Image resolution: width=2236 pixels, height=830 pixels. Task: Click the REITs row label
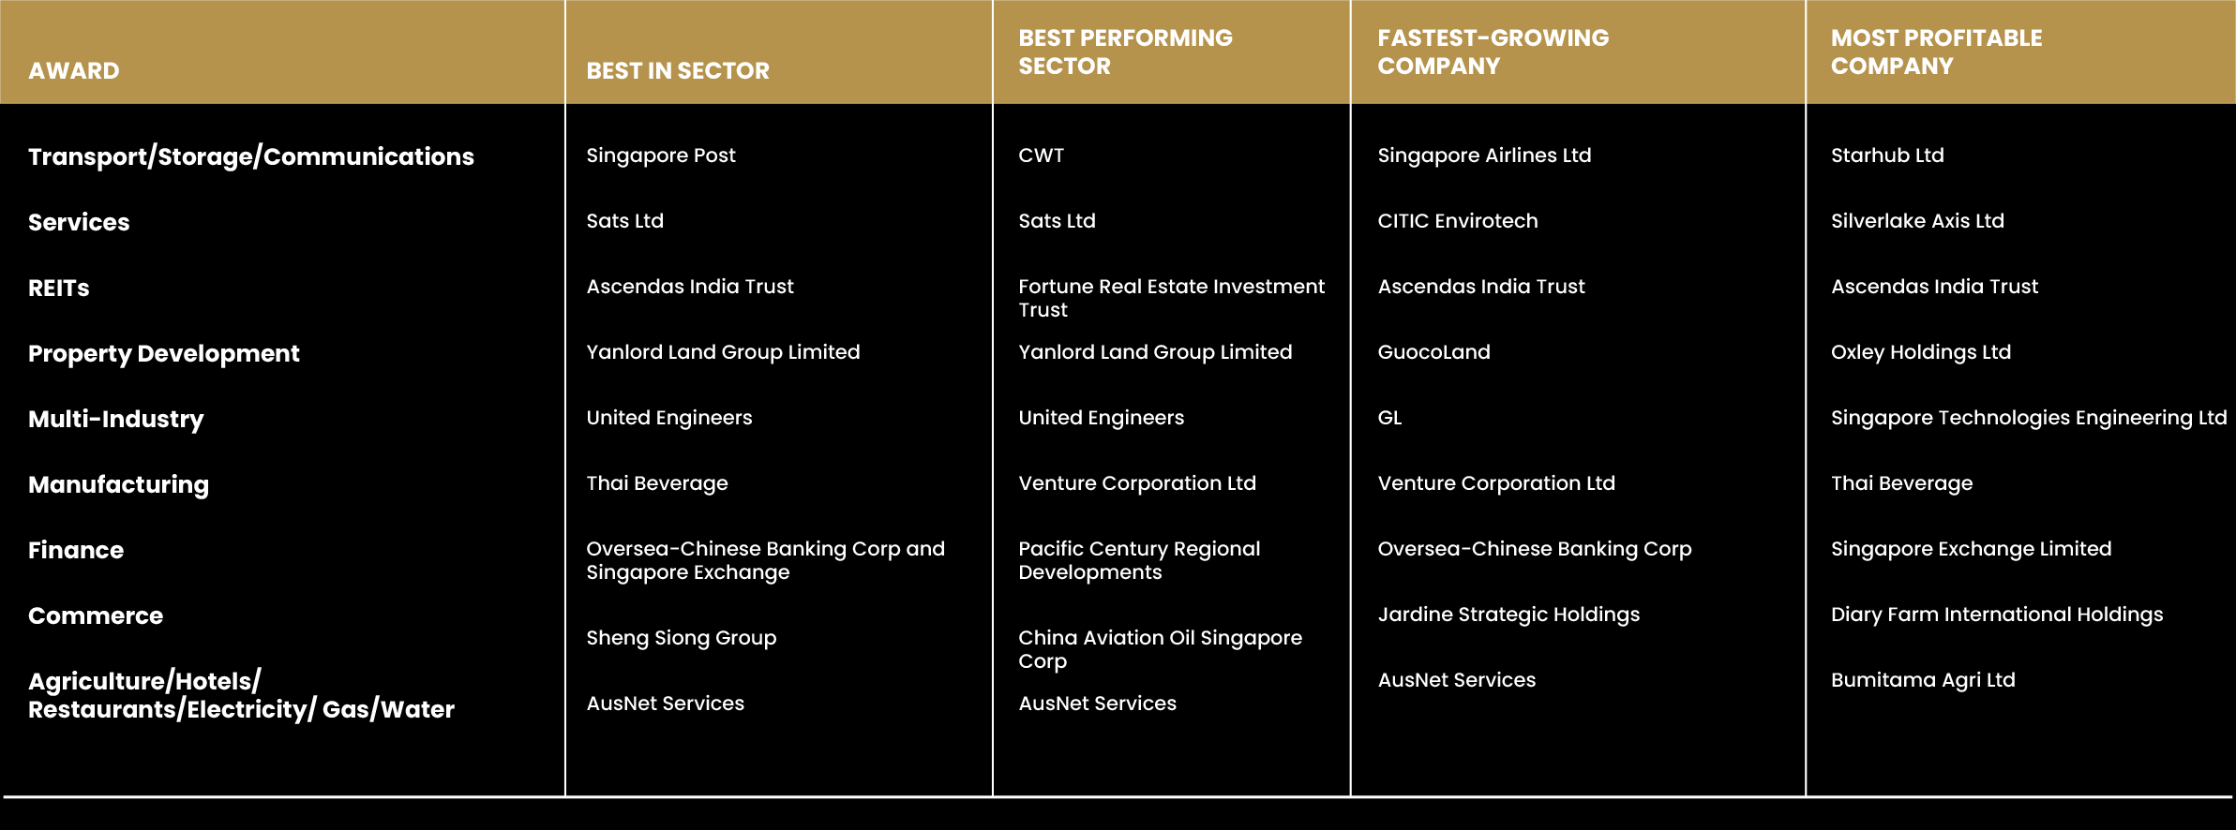[x=59, y=288]
